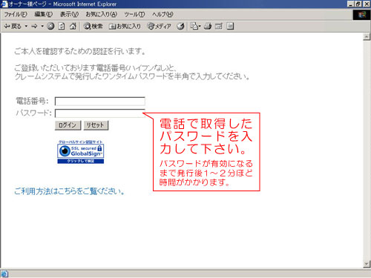
Task: Click the リセット button
Action: pyautogui.click(x=96, y=125)
